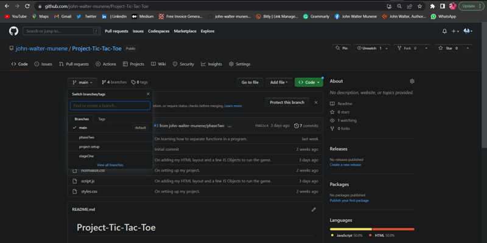Select the phaseTwo branch

(110, 137)
